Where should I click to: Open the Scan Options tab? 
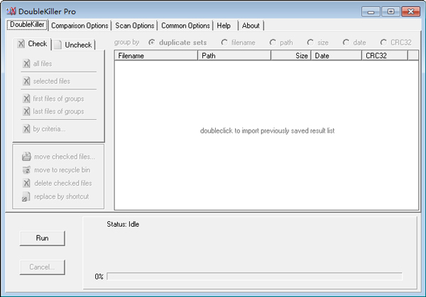tap(134, 26)
